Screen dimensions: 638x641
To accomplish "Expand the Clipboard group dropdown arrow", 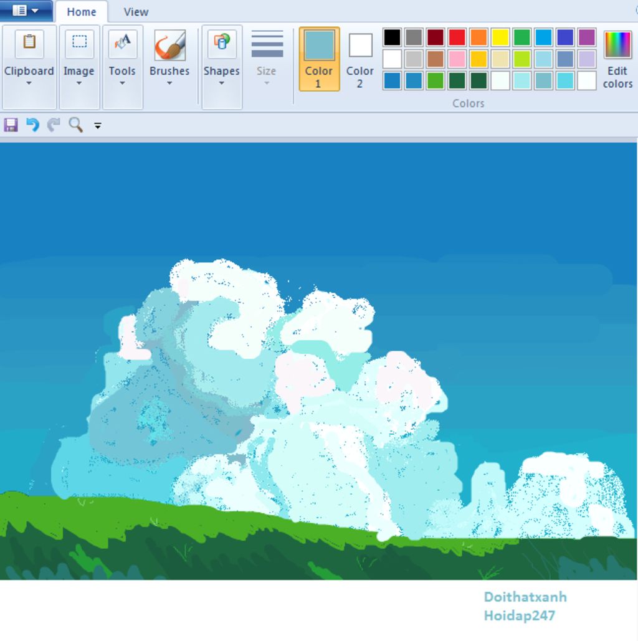I will 29,83.
